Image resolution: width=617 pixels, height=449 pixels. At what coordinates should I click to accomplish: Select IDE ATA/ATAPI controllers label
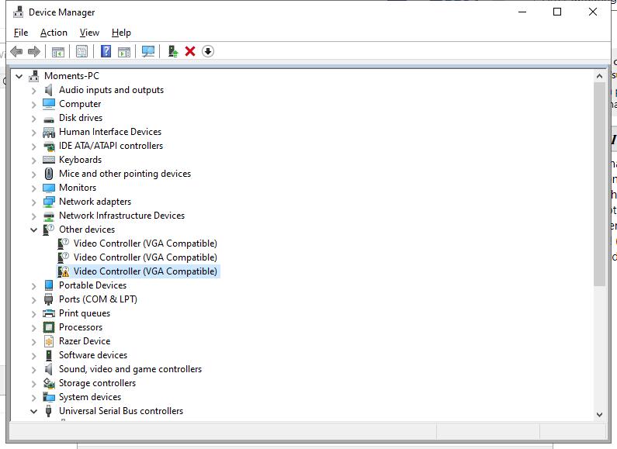[110, 146]
